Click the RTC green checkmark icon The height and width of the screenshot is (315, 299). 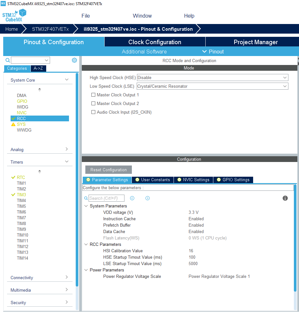click(x=13, y=177)
